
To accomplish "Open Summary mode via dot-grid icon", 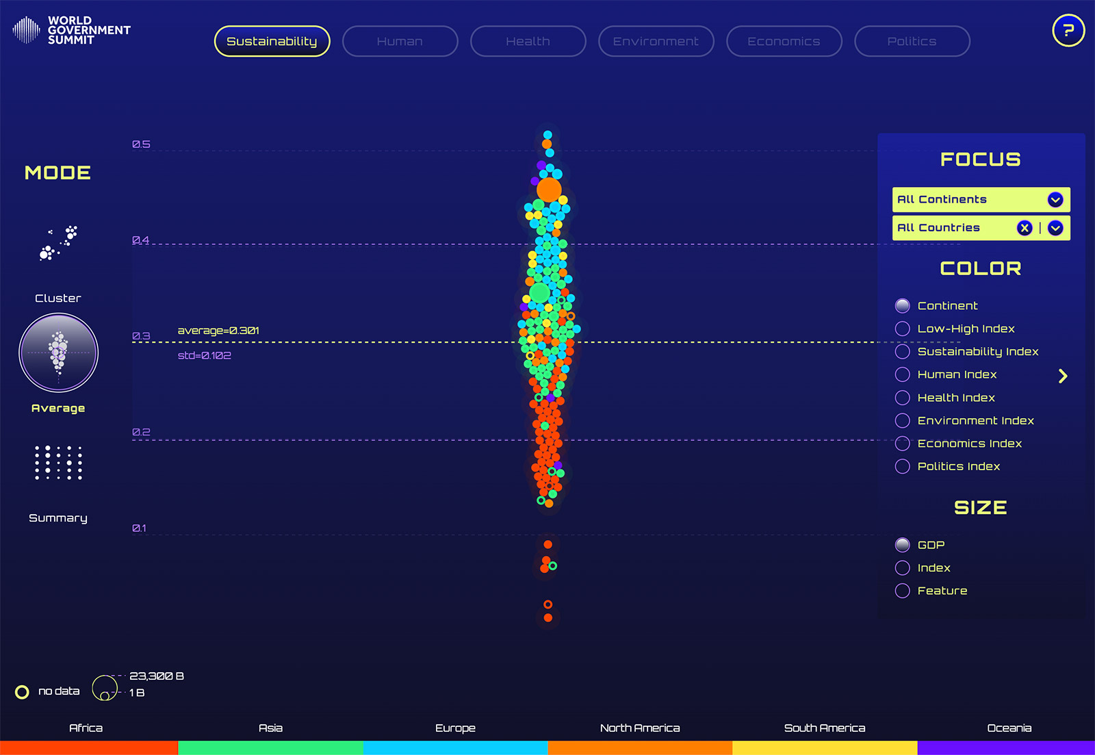I will (58, 463).
